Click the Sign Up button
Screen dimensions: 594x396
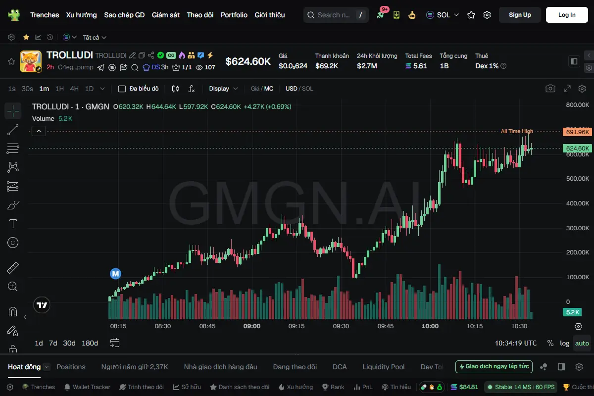tap(520, 15)
